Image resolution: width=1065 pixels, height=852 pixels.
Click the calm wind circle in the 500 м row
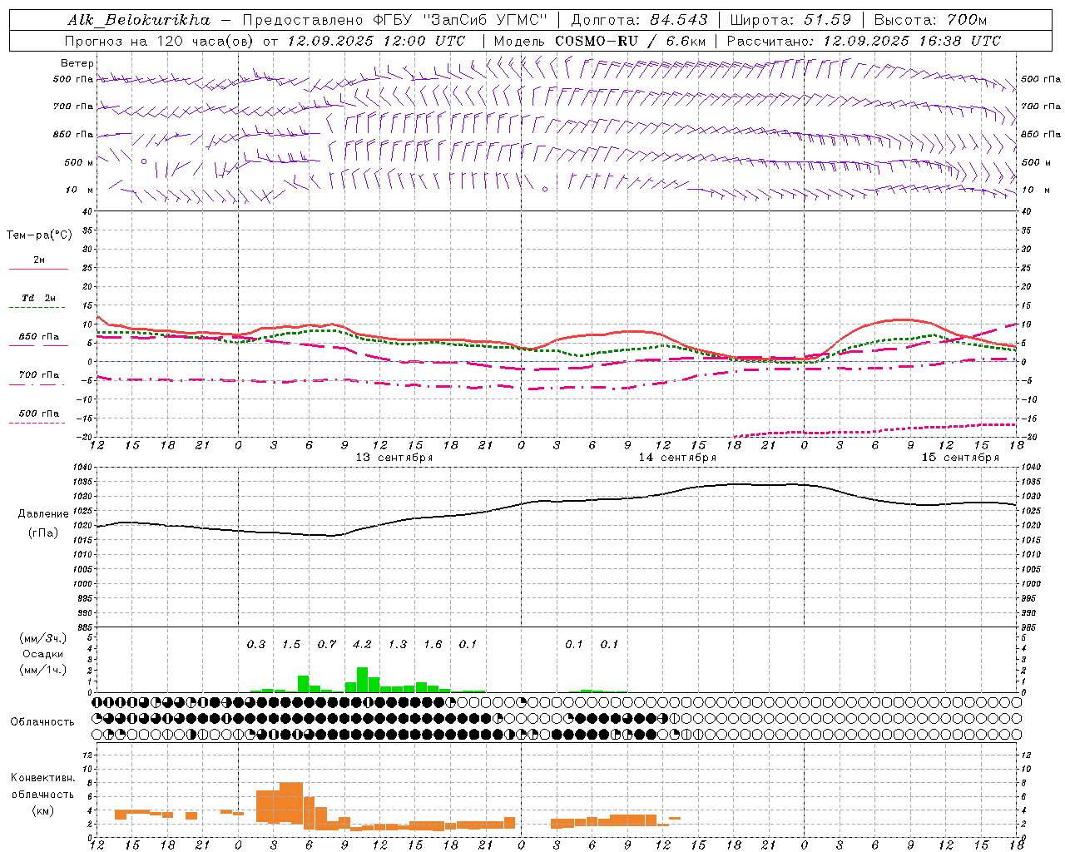(x=144, y=161)
